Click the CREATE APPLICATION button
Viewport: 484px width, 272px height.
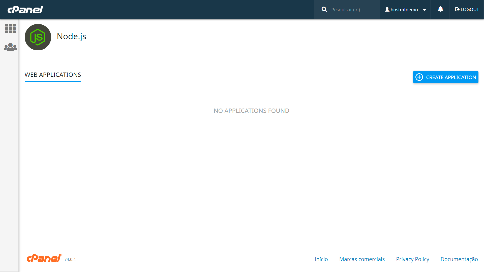[446, 77]
